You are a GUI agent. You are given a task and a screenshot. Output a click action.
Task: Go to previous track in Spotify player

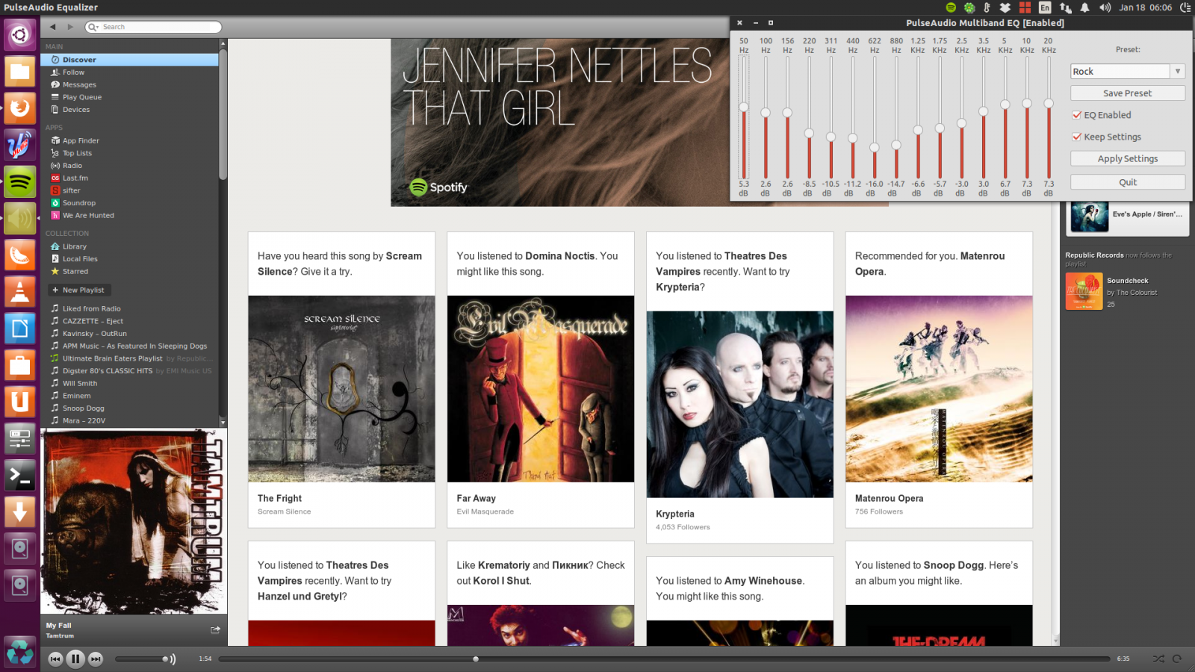55,659
